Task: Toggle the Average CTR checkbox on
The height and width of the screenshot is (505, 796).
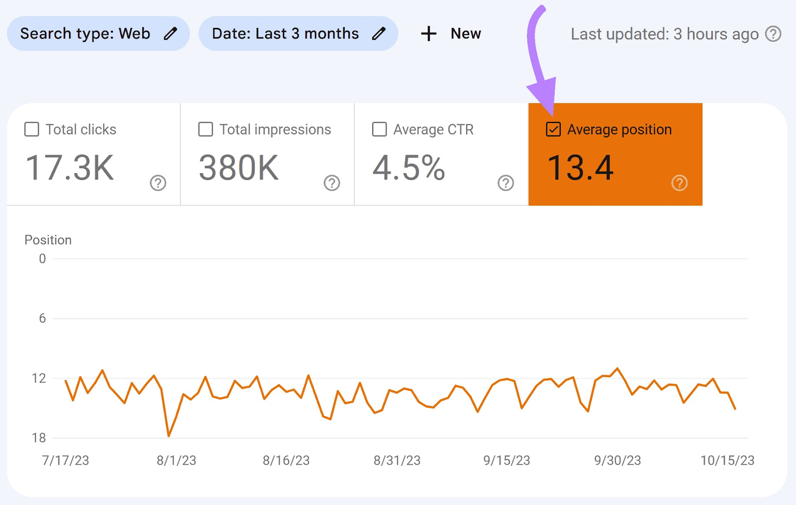Action: [x=380, y=129]
